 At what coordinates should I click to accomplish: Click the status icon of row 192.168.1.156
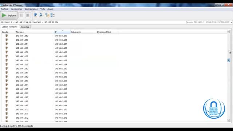pyautogui.click(x=7, y=52)
